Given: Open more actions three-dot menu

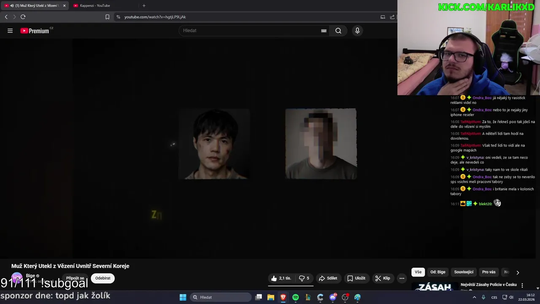Looking at the screenshot, I should (x=402, y=278).
